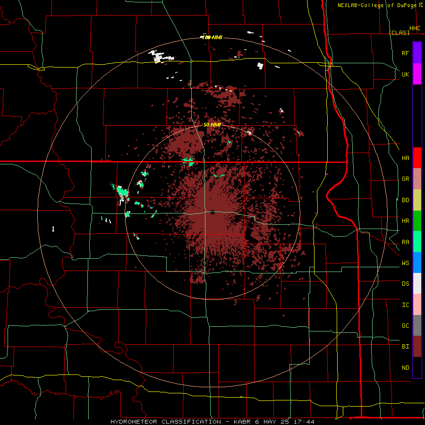Click the RF legend label
Screen dimensions: 425x425
tap(405, 53)
